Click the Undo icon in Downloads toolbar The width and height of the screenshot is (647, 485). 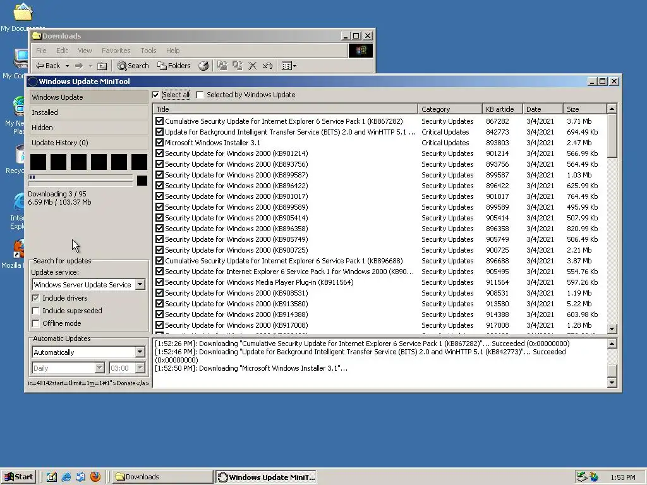point(267,66)
